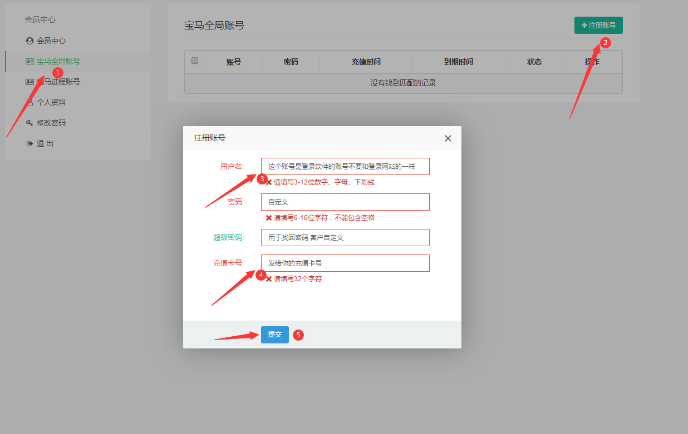Screen dimensions: 688x434
Task: Focus the 用户名 input field
Action: (x=345, y=167)
